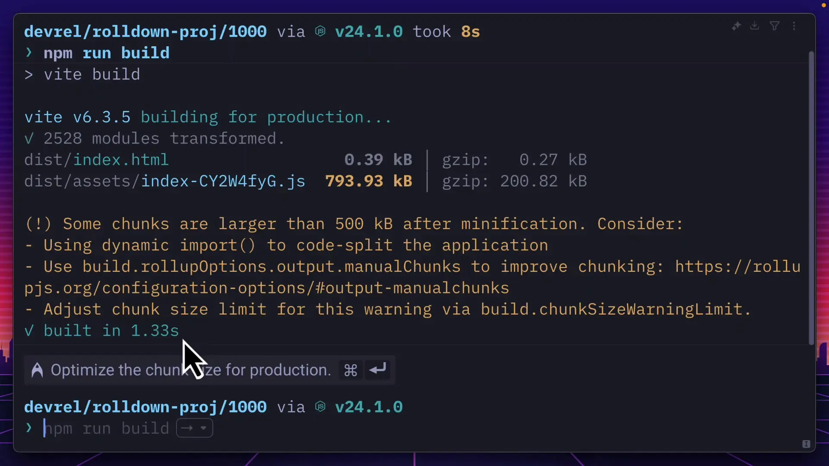Click the Node.js icon in the top prompt
This screenshot has height=466, width=829.
click(320, 31)
